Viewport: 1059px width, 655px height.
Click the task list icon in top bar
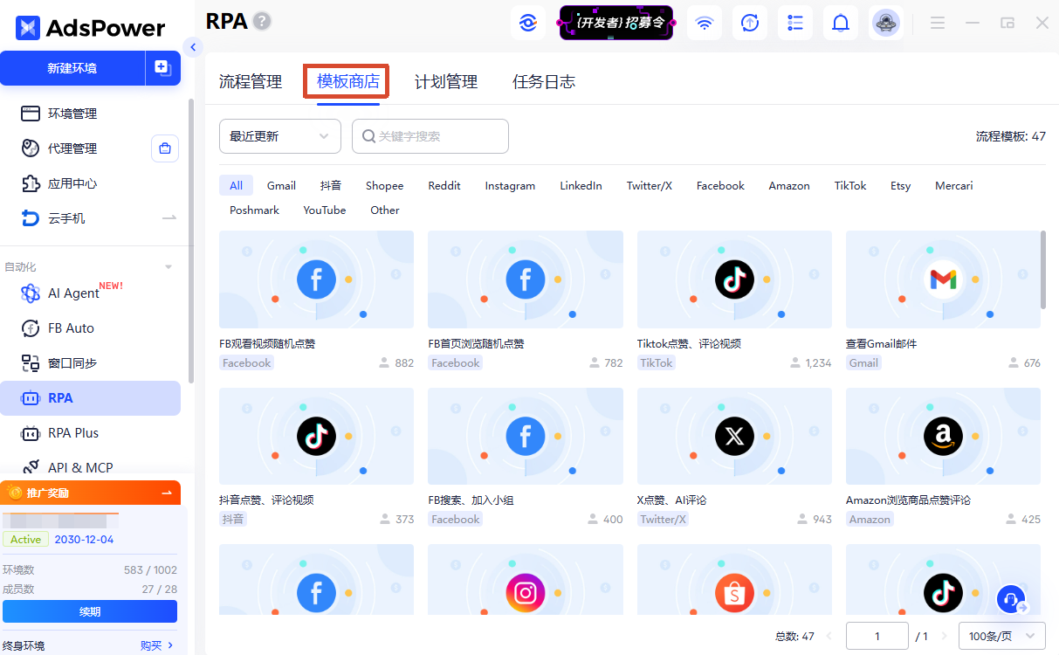[x=794, y=23]
